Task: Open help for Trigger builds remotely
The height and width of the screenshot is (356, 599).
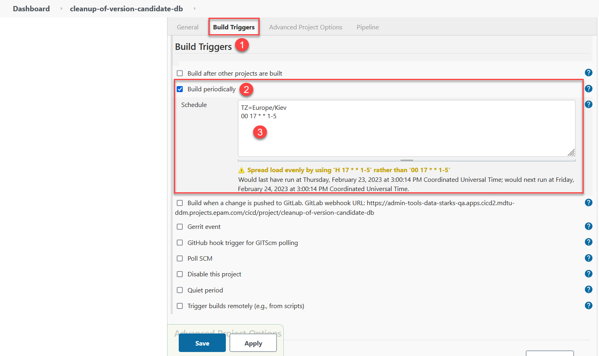Action: [x=589, y=306]
